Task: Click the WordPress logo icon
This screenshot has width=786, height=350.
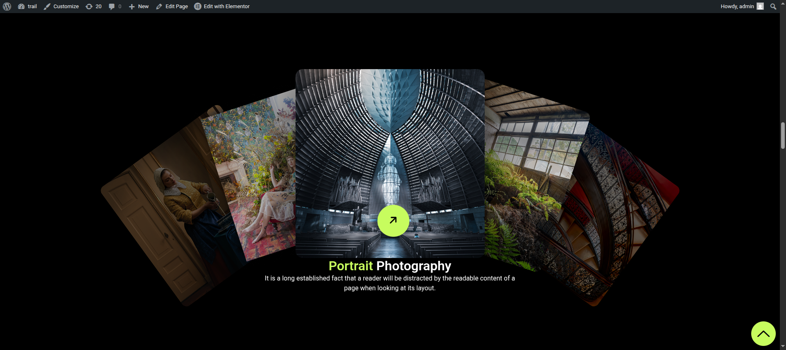Action: pyautogui.click(x=7, y=7)
